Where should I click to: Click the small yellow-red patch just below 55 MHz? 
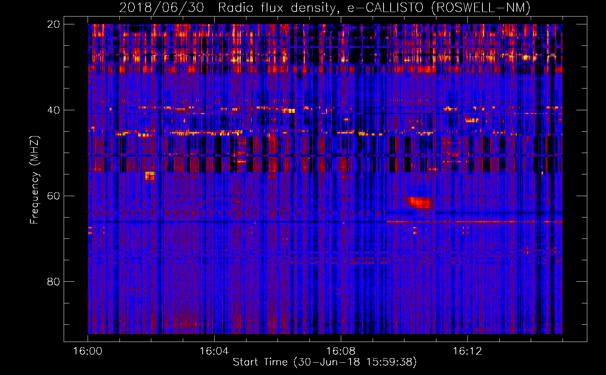coord(150,175)
